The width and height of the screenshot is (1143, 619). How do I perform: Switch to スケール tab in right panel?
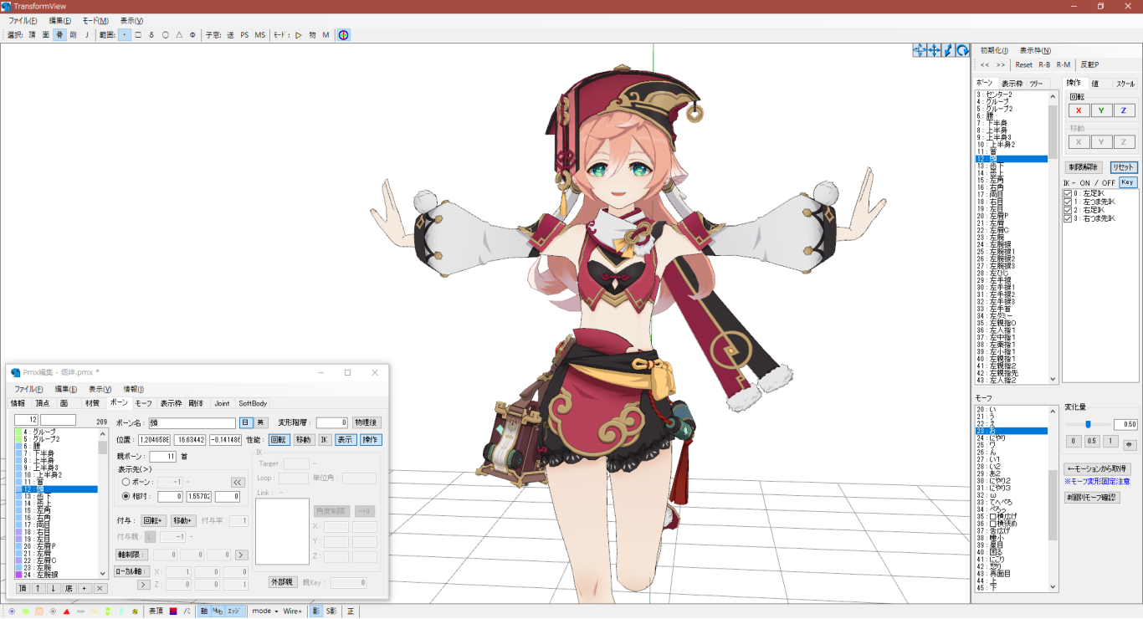point(1125,84)
